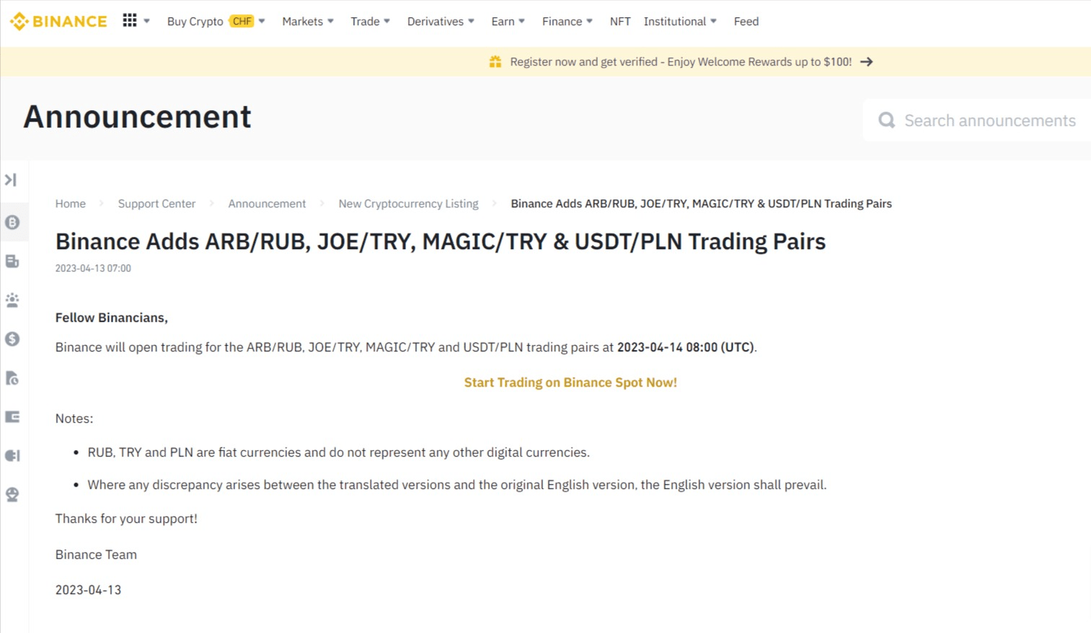Open the document-with-clock icon in sidebar
The image size is (1091, 633).
click(12, 378)
